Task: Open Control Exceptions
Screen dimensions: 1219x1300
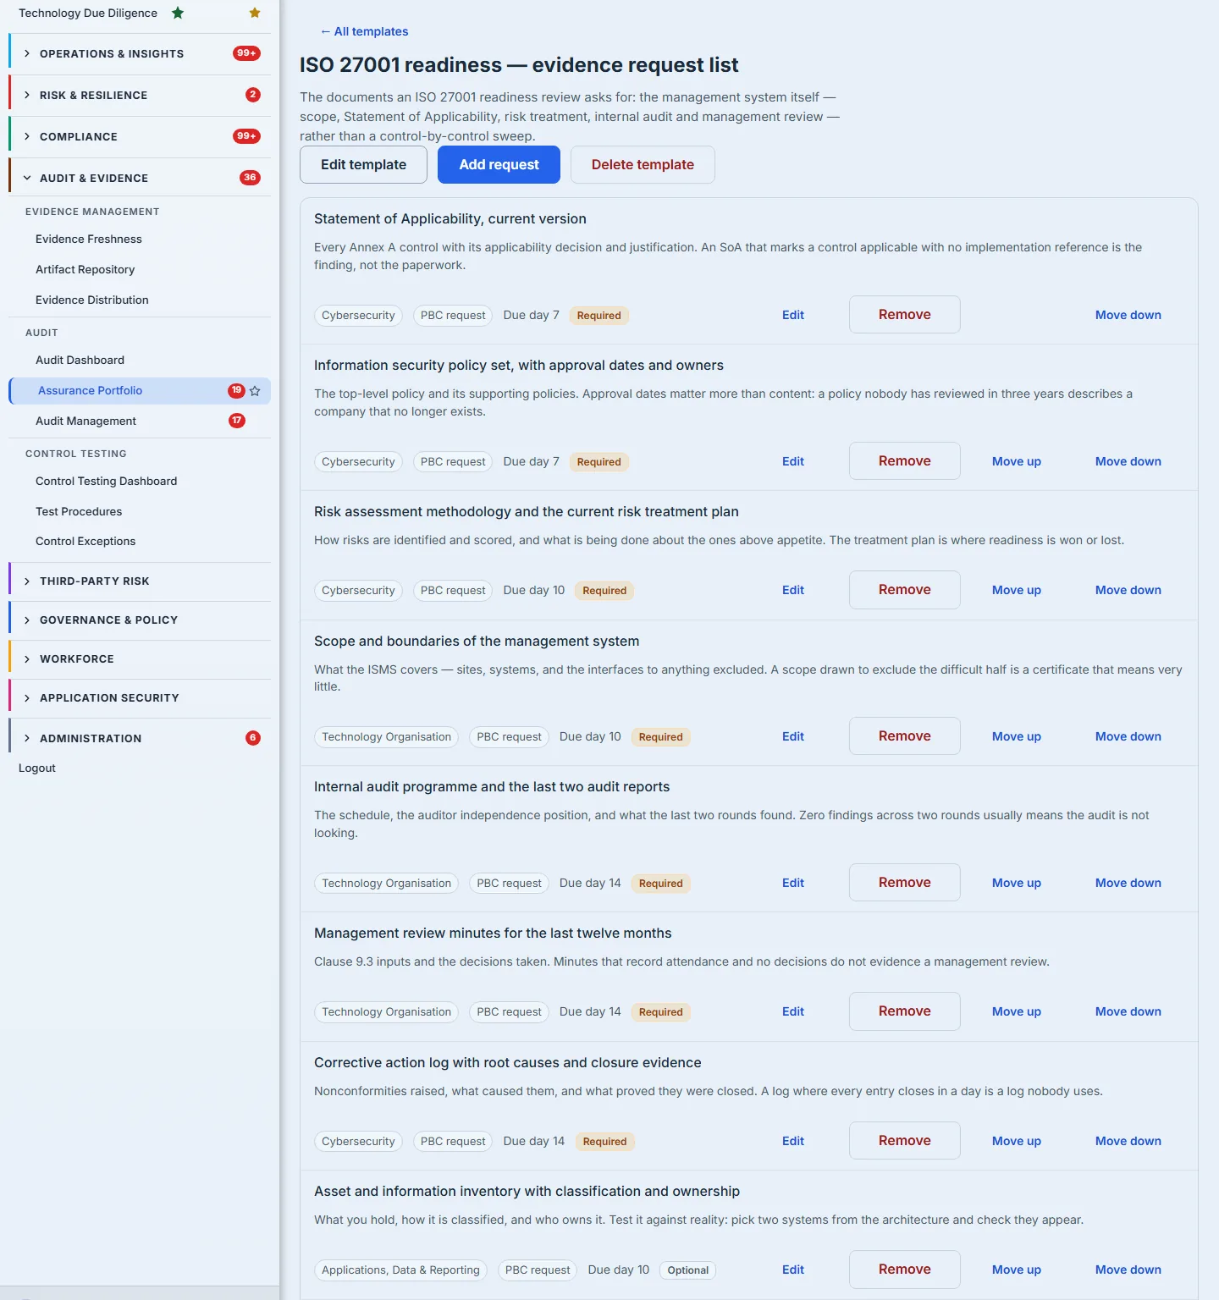Action: 85,542
